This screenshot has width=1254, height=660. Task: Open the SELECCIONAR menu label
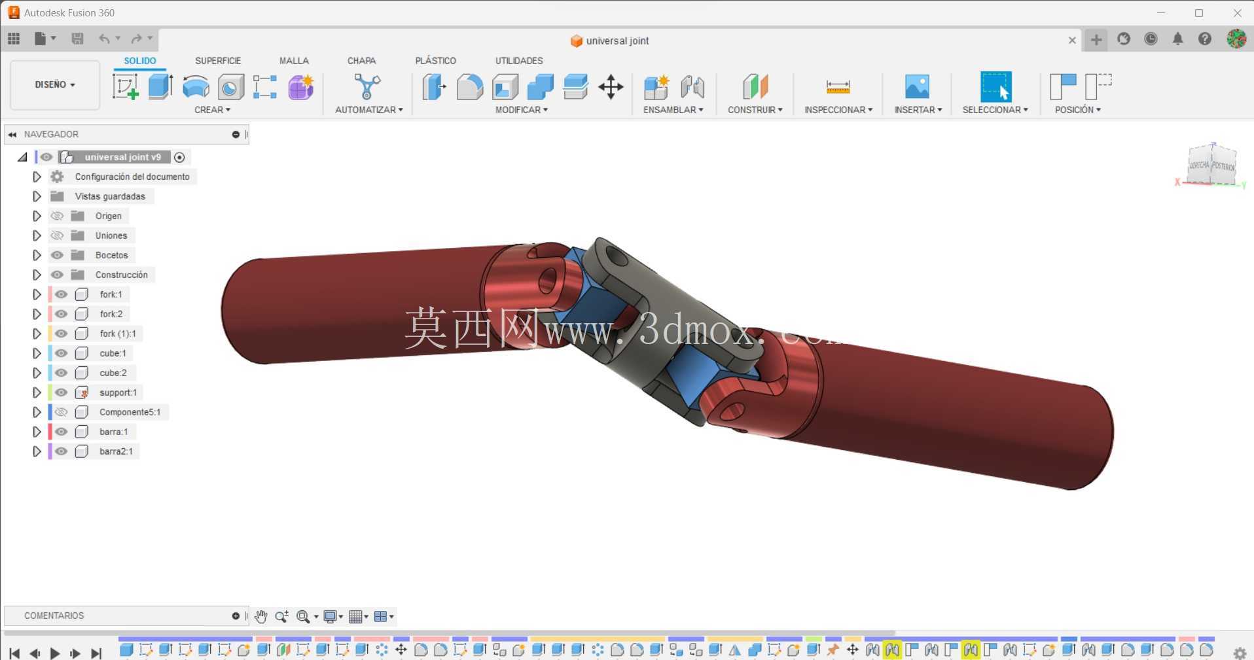tap(995, 110)
